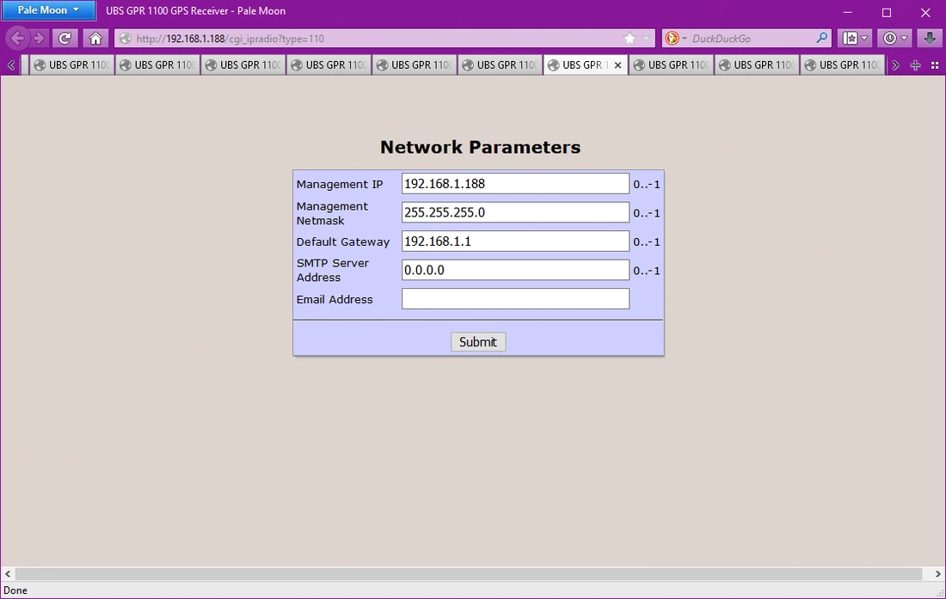Go back with the back arrow
Image resolution: width=946 pixels, height=599 pixels.
coord(17,39)
